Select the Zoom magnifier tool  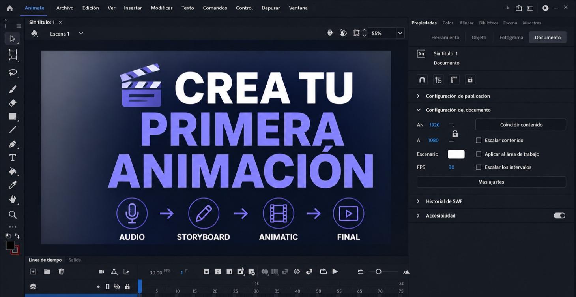coord(13,214)
